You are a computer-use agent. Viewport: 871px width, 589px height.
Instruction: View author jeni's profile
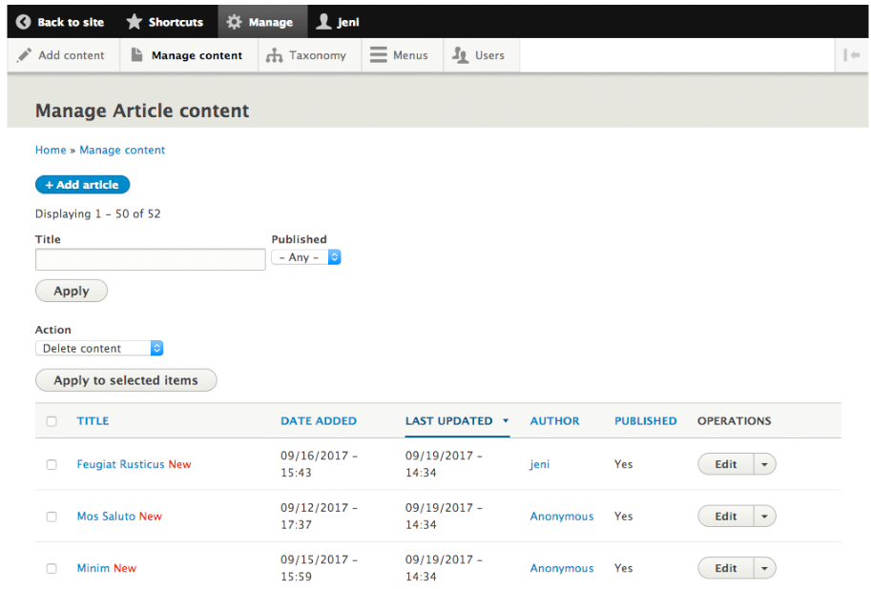click(539, 464)
